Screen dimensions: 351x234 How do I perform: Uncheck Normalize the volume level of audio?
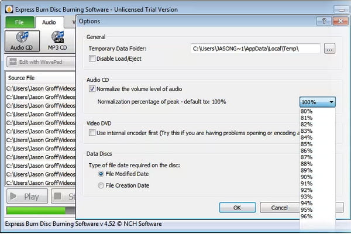click(92, 89)
